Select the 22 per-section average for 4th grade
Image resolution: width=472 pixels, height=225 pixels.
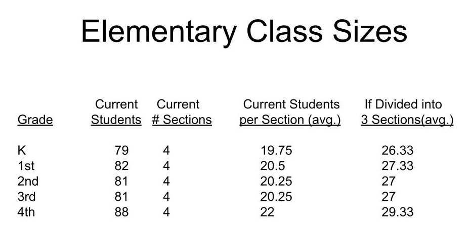tap(267, 212)
